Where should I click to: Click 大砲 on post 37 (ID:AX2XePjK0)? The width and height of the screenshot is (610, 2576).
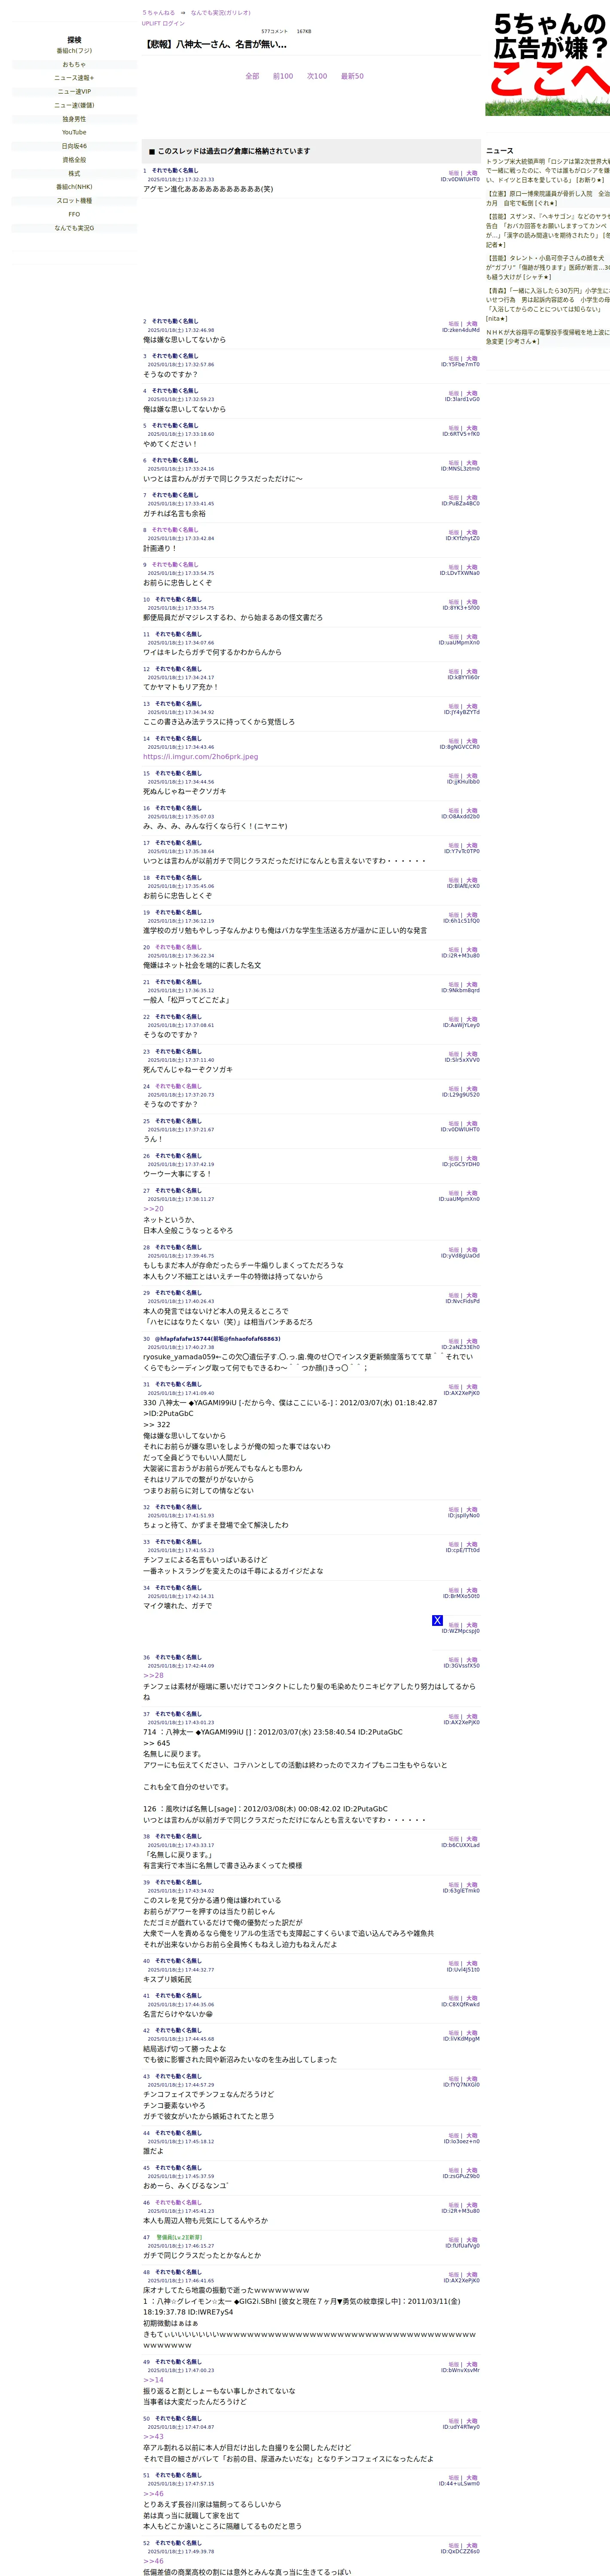coord(472,1717)
